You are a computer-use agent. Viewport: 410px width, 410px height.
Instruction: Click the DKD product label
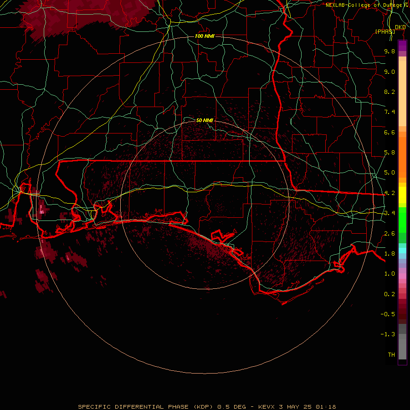[400, 27]
